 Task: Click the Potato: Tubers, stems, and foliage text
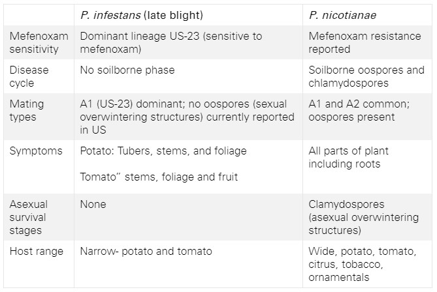point(163,151)
